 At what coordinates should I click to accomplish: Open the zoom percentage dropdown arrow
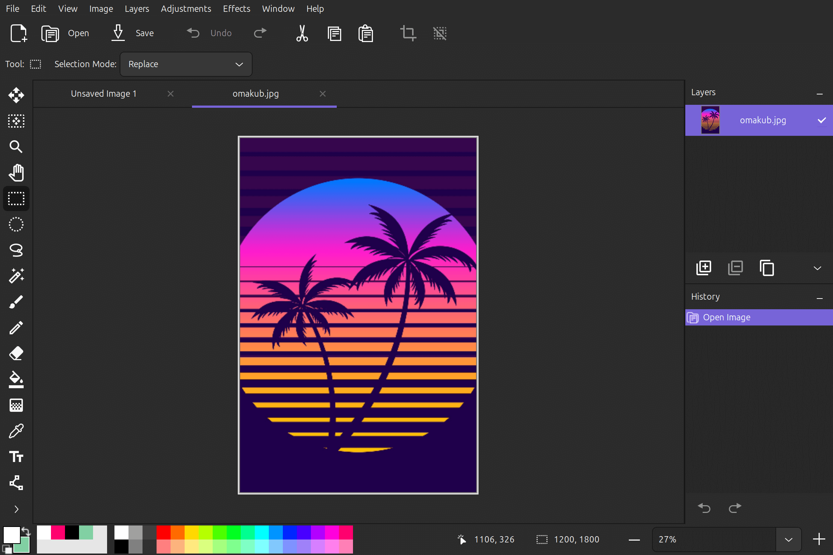pyautogui.click(x=789, y=540)
